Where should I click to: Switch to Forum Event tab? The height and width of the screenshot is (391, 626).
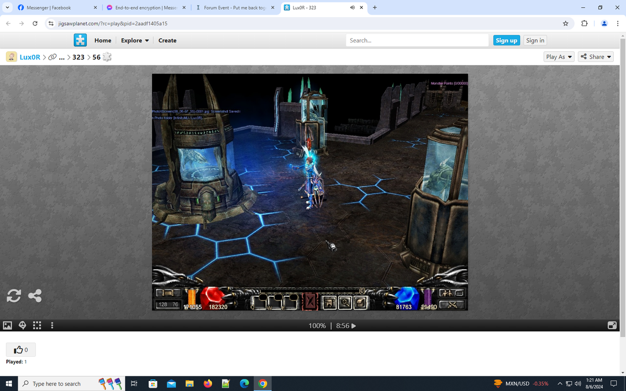(x=235, y=8)
